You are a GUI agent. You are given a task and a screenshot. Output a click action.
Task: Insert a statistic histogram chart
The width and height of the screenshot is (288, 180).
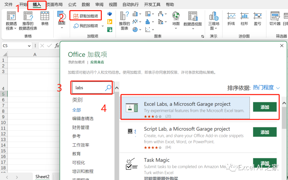(x=150, y=22)
